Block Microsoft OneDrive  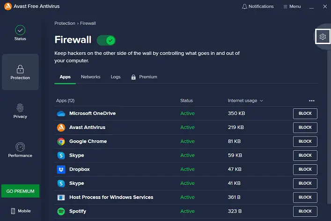click(x=305, y=114)
